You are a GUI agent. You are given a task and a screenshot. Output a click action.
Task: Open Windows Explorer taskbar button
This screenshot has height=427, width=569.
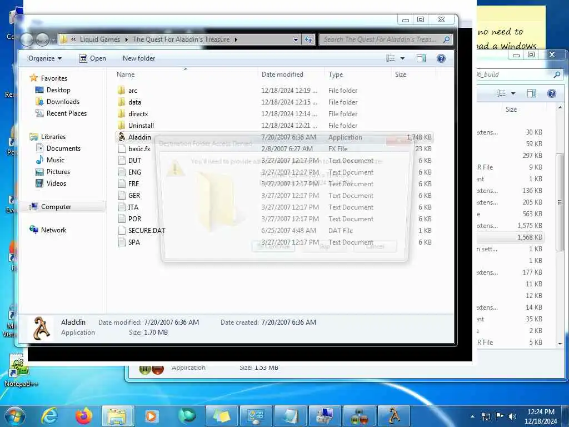pos(118,416)
